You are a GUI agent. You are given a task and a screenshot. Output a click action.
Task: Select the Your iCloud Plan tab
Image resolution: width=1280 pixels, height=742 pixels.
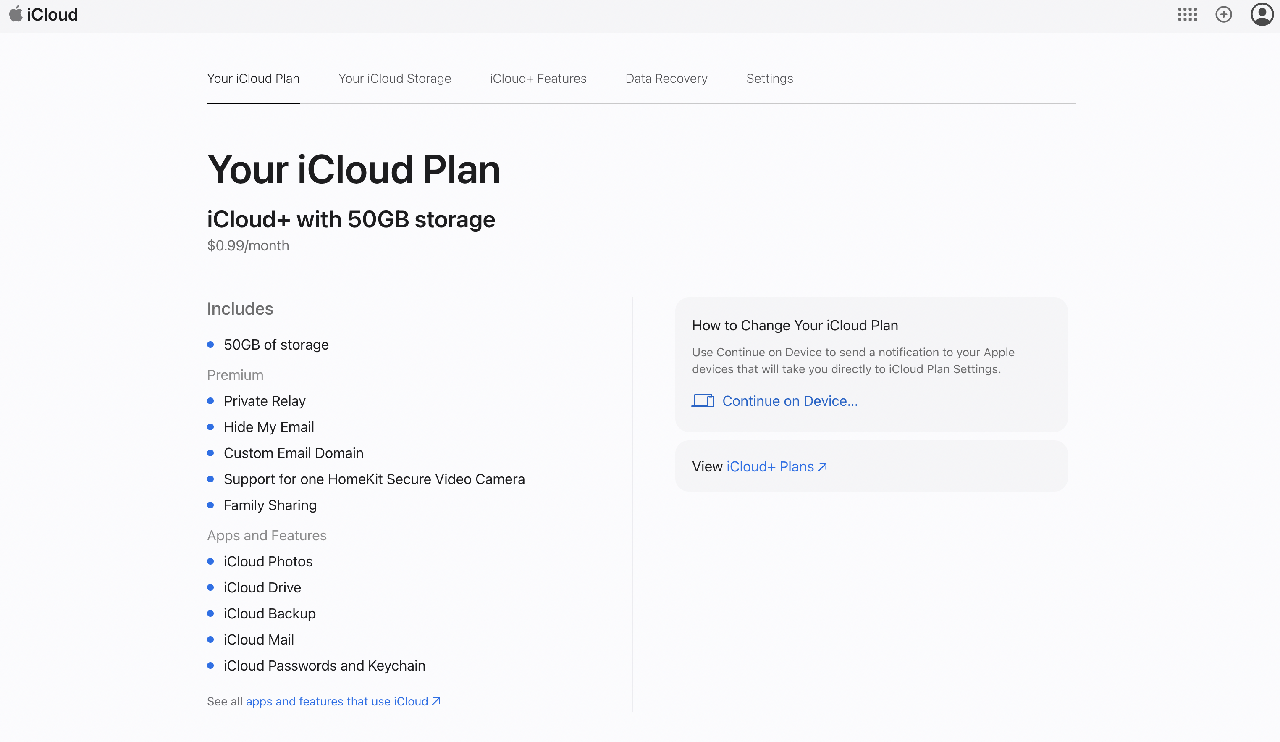point(253,78)
